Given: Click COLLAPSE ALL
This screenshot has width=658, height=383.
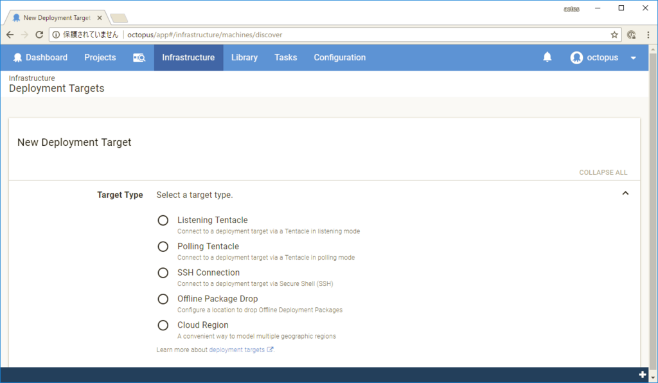Looking at the screenshot, I should click(603, 172).
